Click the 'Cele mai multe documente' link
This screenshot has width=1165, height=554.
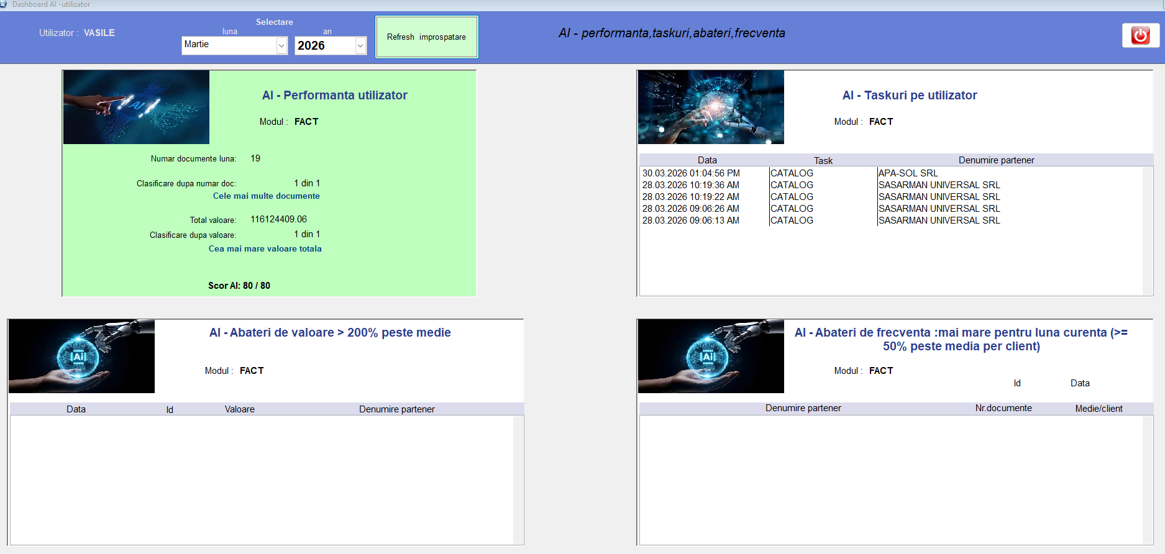pyautogui.click(x=266, y=196)
